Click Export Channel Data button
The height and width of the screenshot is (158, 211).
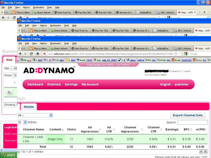(x=188, y=115)
